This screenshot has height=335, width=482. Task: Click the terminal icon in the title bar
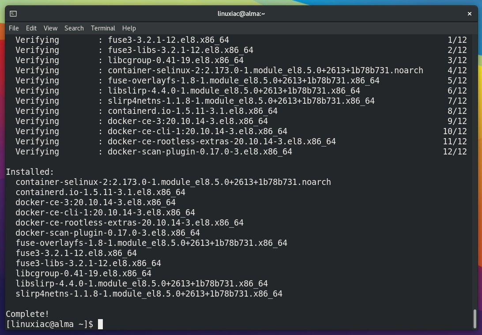pos(13,14)
